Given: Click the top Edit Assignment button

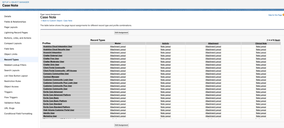Looking at the screenshot, I should (x=121, y=32).
